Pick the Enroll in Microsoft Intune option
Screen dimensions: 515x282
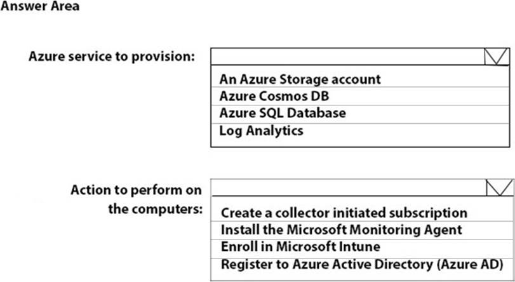click(302, 247)
